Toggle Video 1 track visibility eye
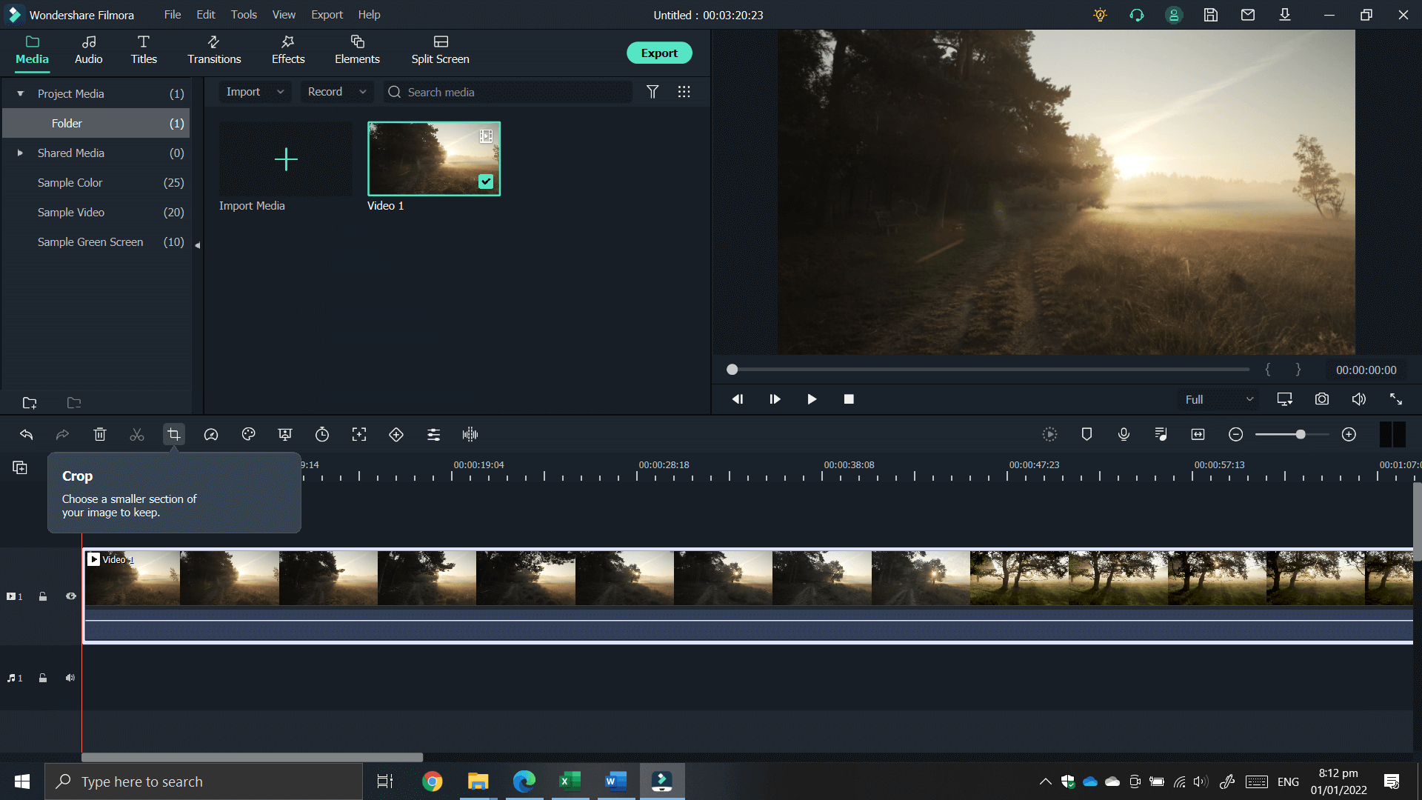 [71, 596]
